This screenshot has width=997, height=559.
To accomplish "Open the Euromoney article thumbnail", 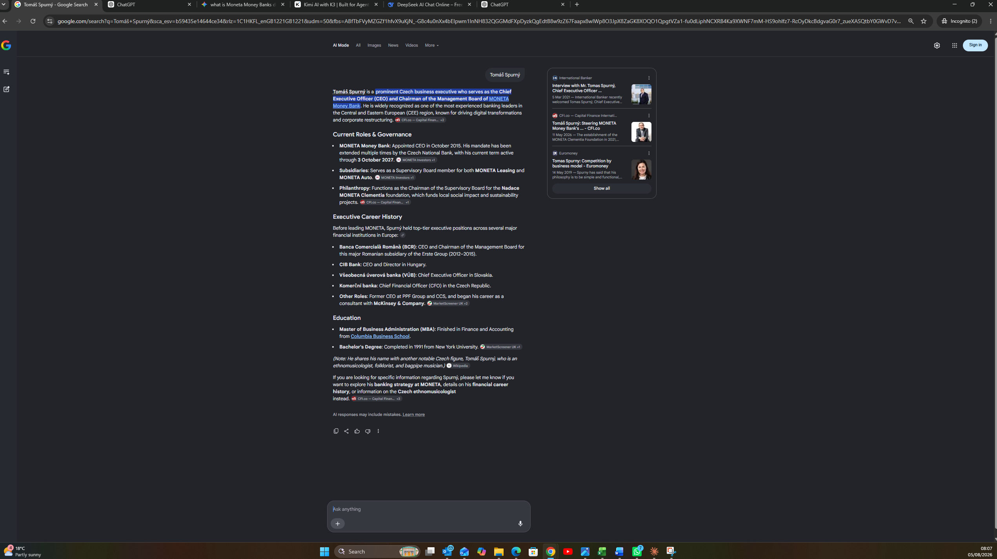I will (641, 169).
